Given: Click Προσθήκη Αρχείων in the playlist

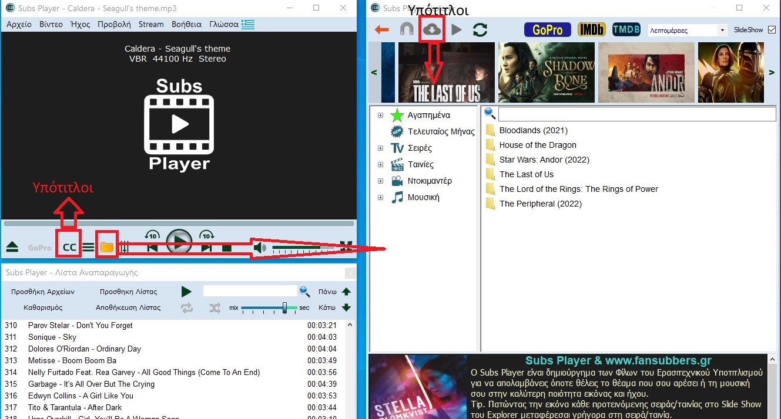Looking at the screenshot, I should [x=43, y=292].
